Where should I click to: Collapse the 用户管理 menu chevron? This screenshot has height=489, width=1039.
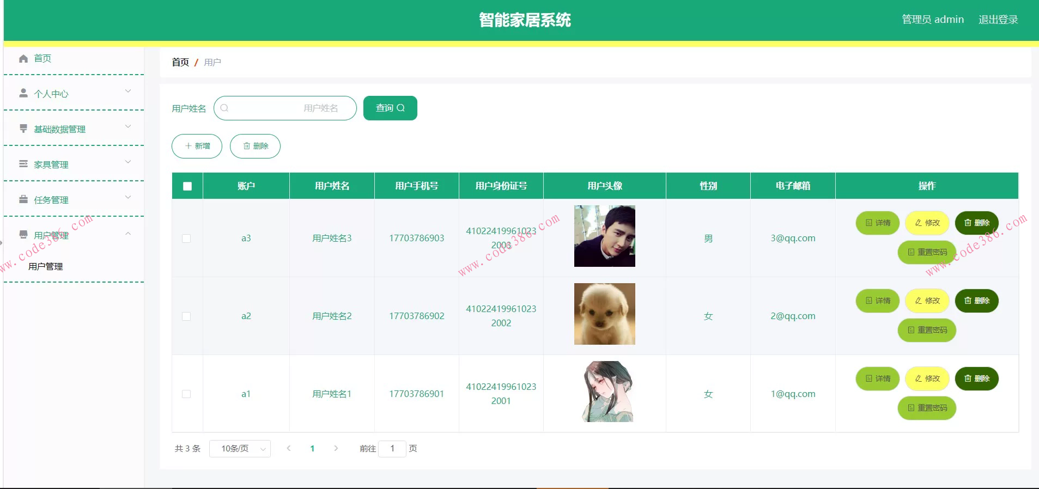(128, 234)
